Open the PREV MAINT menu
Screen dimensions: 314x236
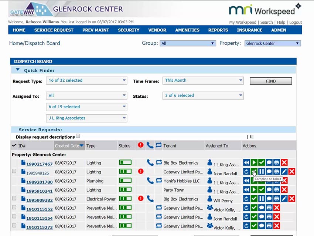96,30
